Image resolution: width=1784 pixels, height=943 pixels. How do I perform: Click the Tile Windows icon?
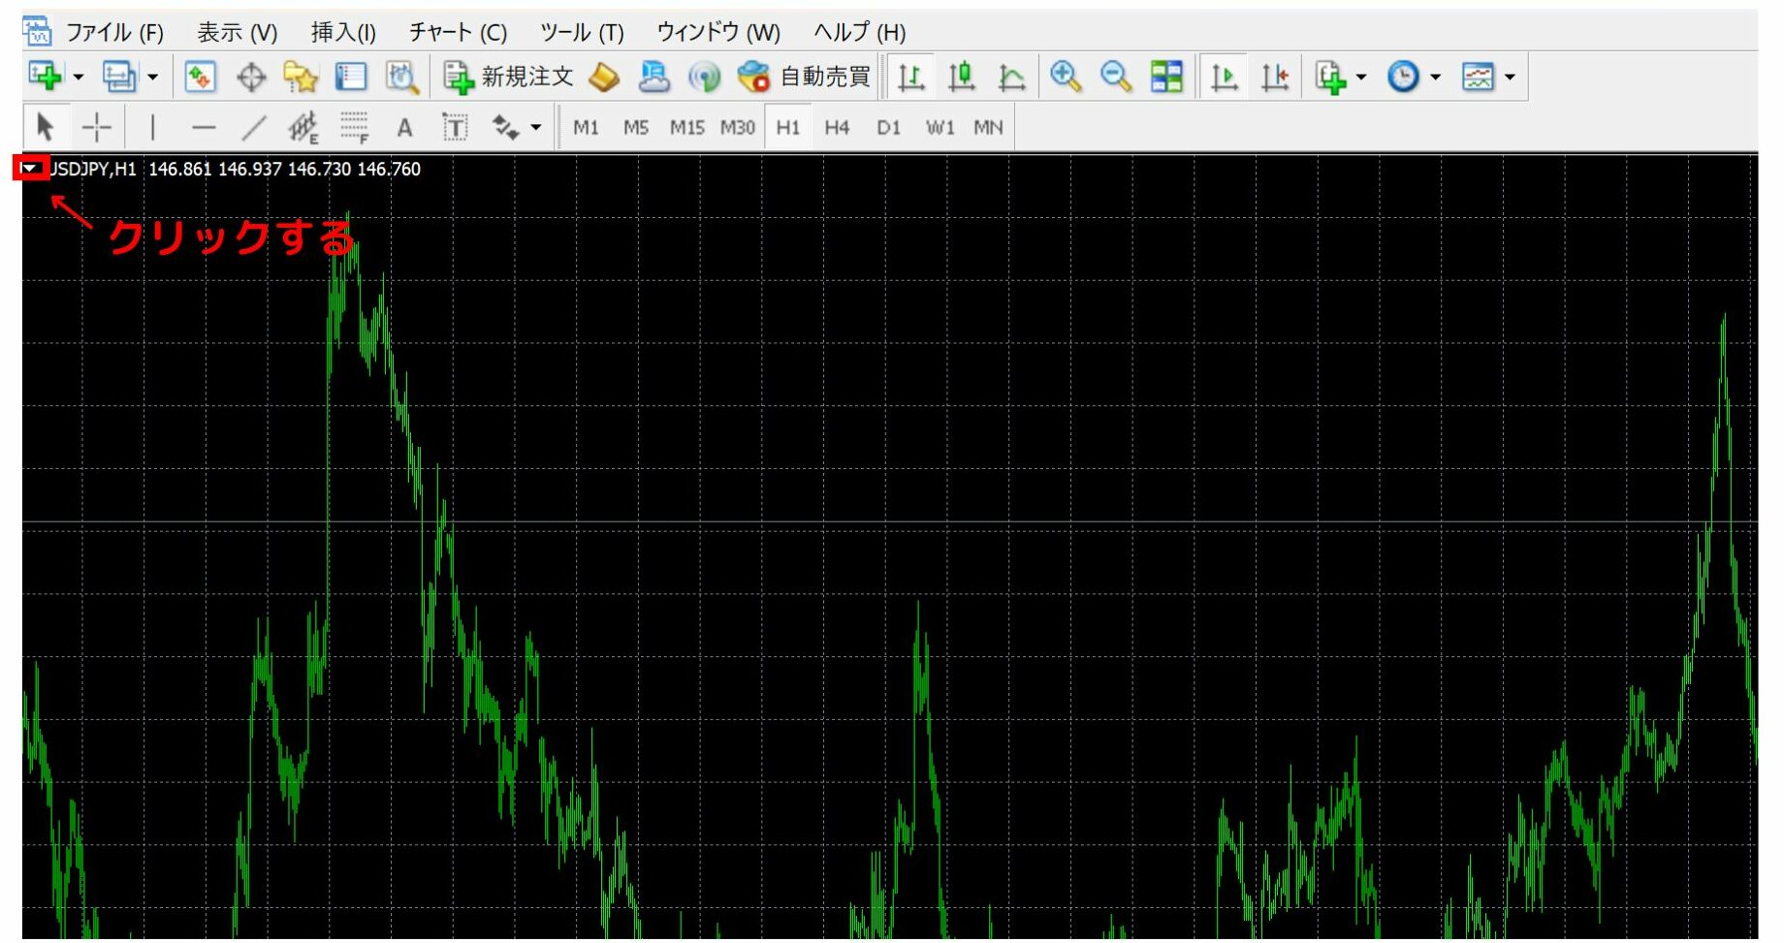pos(1166,77)
